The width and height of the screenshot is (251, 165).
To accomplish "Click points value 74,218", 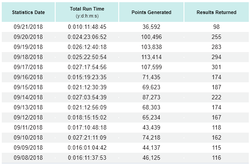I will click(x=152, y=138).
